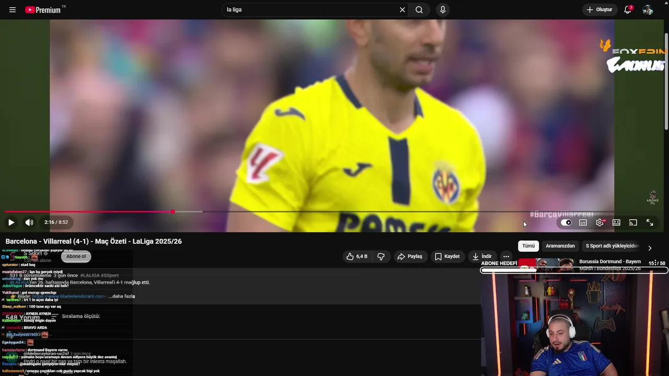
Task: Open the account avatar menu
Action: [x=648, y=10]
